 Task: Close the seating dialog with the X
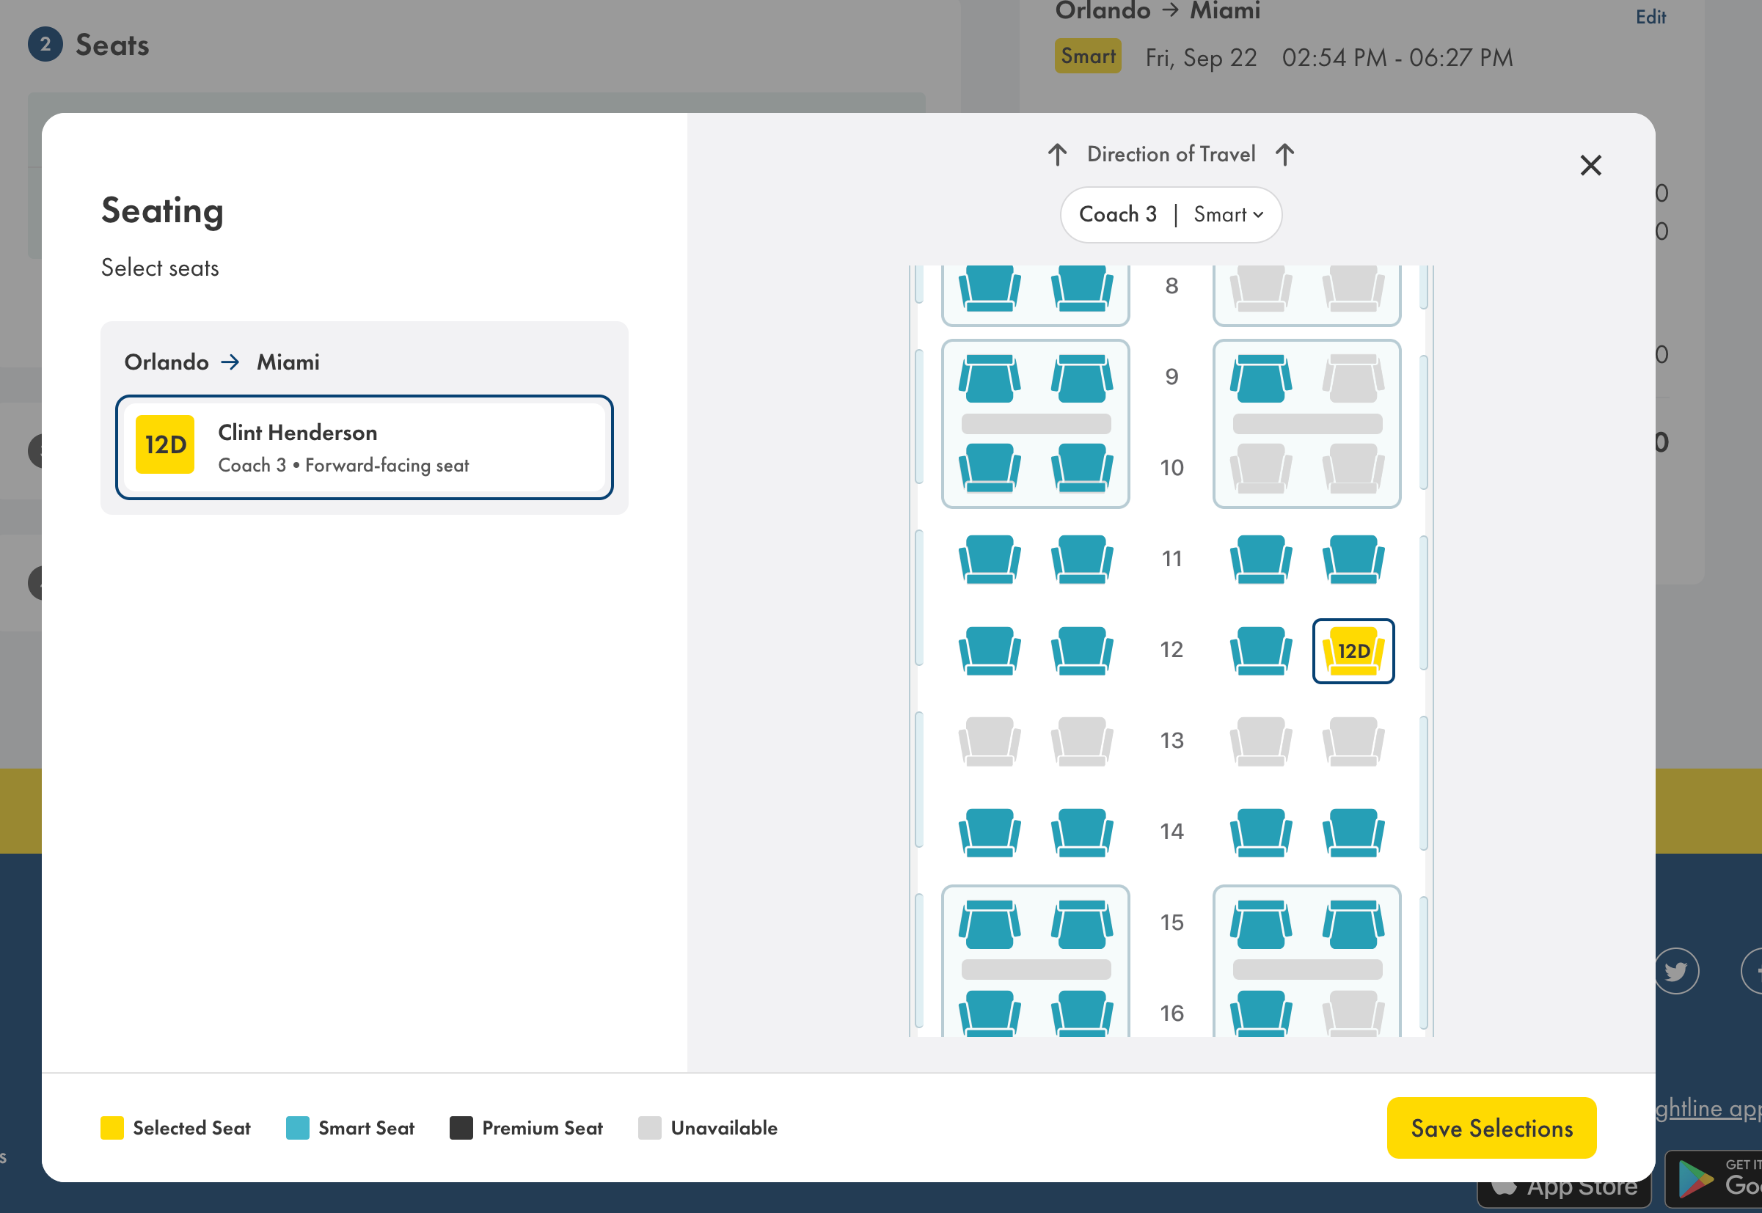[1590, 165]
